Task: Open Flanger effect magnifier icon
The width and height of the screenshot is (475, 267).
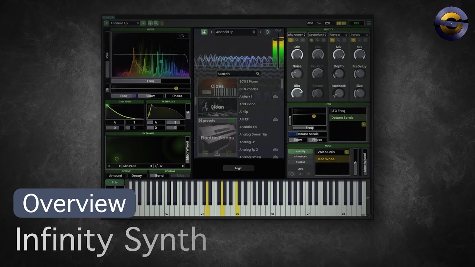Action: point(338,40)
